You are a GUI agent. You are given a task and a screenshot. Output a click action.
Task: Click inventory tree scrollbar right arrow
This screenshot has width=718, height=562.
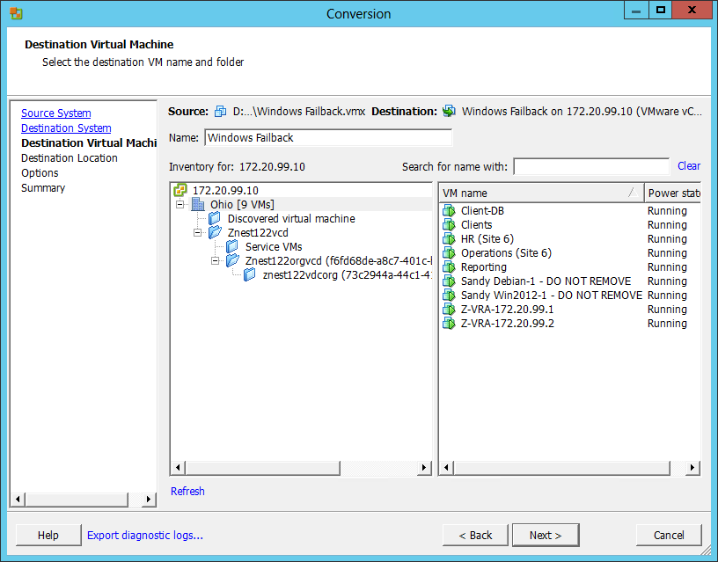tap(423, 468)
